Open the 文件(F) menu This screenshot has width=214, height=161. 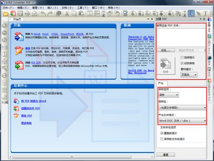tap(8, 8)
